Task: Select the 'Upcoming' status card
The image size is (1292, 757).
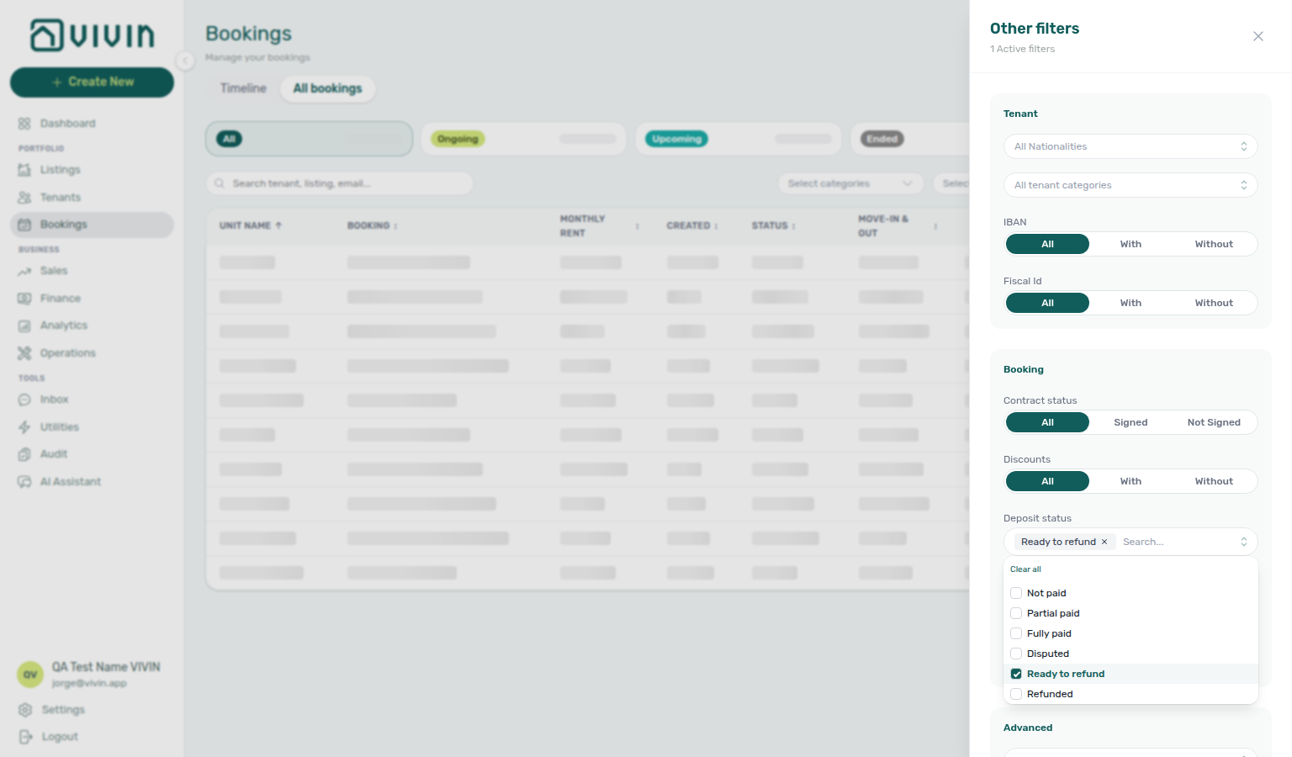Action: point(739,139)
